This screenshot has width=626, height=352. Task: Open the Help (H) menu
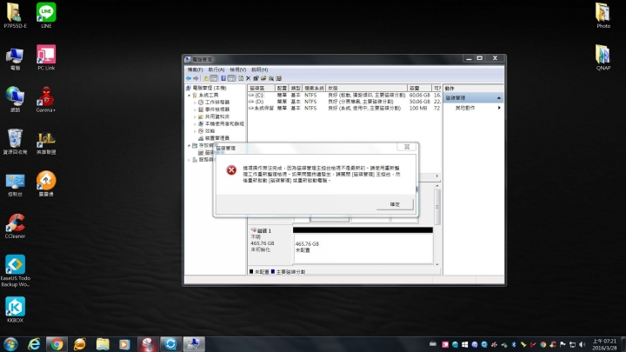pos(259,70)
